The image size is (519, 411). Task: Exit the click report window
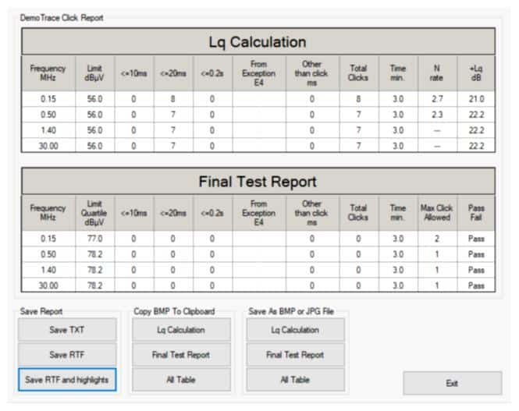pos(453,383)
